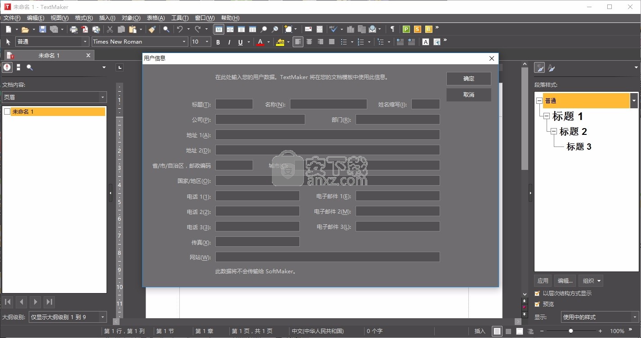The height and width of the screenshot is (338, 641).
Task: Open the 格式(R) menu
Action: coord(84,18)
